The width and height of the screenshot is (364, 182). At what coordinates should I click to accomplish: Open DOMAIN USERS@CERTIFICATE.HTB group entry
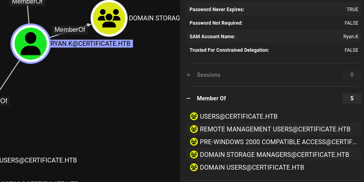click(x=252, y=167)
